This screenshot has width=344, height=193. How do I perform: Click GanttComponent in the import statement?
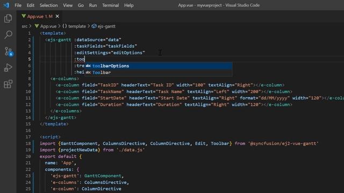[x=79, y=144]
